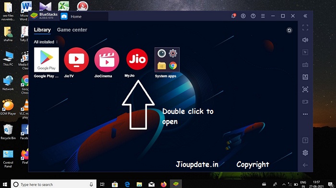Open BlueStacks settings gear in sidebar
Viewport: 336px width, 188px height.
[x=305, y=153]
